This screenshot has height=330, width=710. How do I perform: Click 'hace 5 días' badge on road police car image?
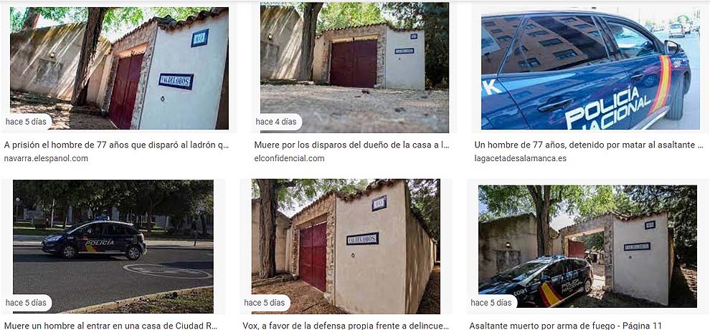click(26, 302)
